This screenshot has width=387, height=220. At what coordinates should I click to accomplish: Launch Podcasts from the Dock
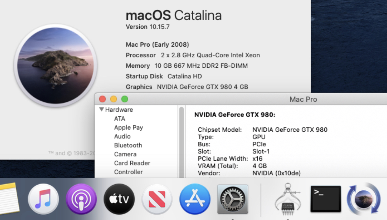tap(81, 199)
